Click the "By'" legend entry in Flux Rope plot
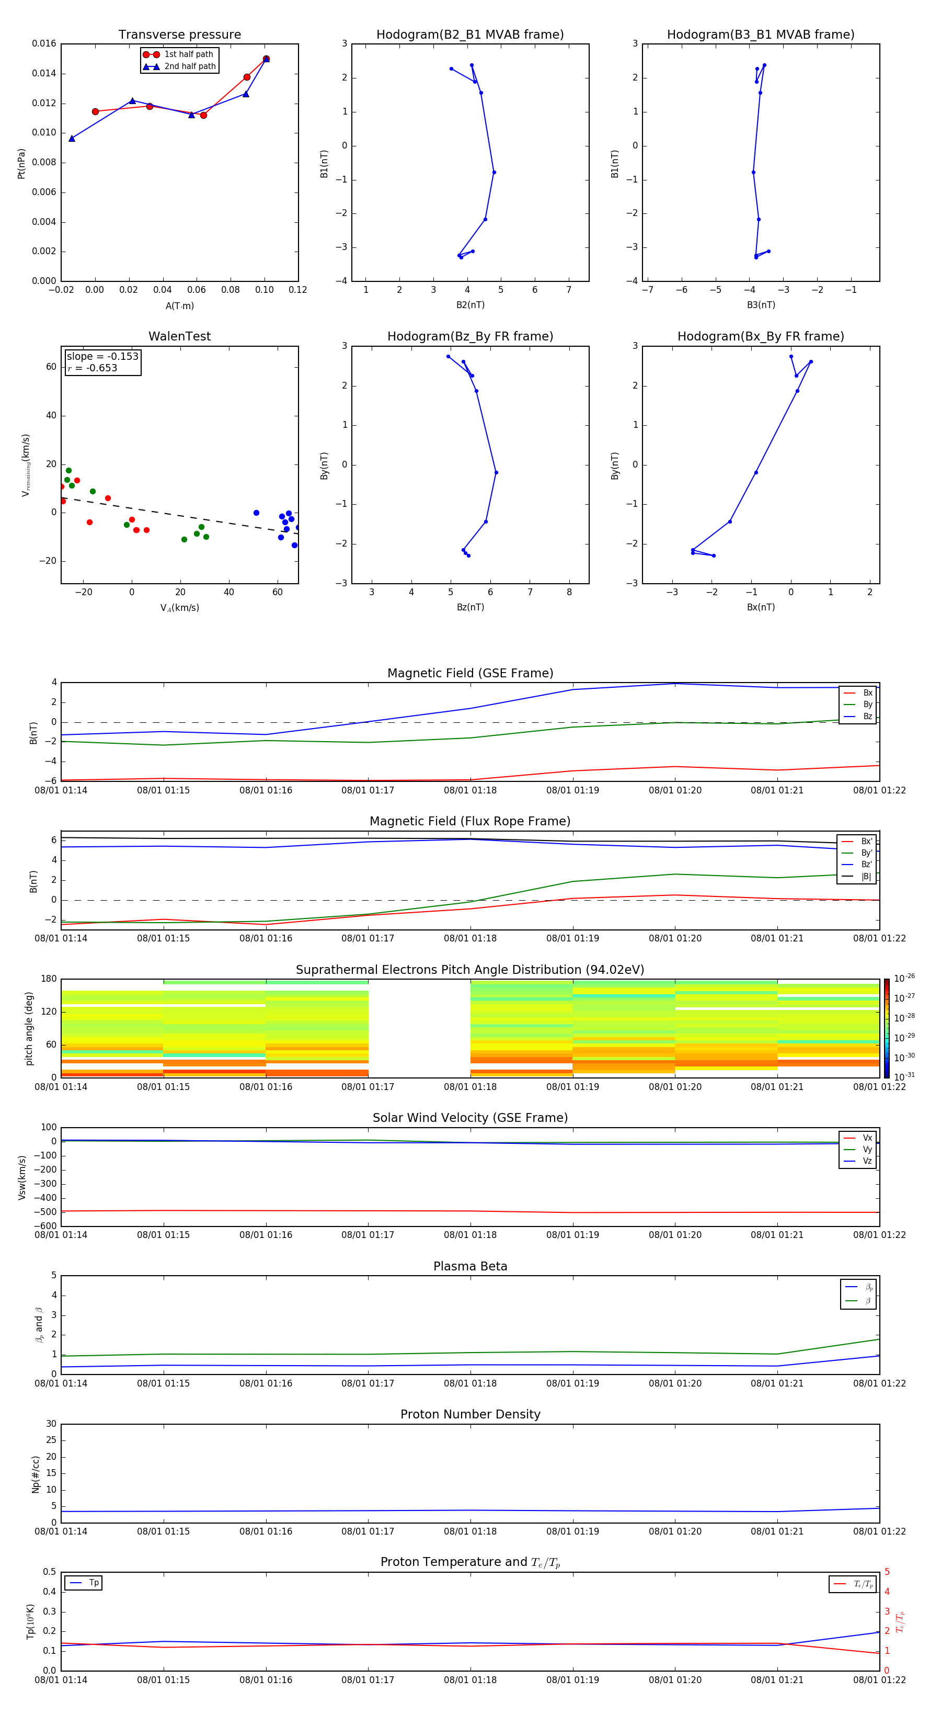This screenshot has width=941, height=1726. click(857, 853)
